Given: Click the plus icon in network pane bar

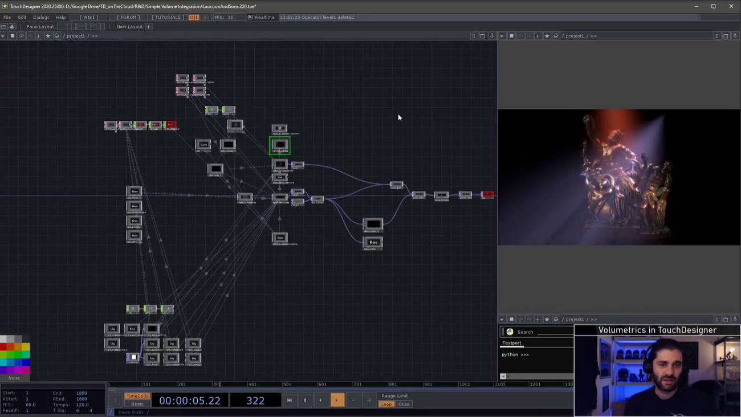Looking at the screenshot, I should pos(38,36).
